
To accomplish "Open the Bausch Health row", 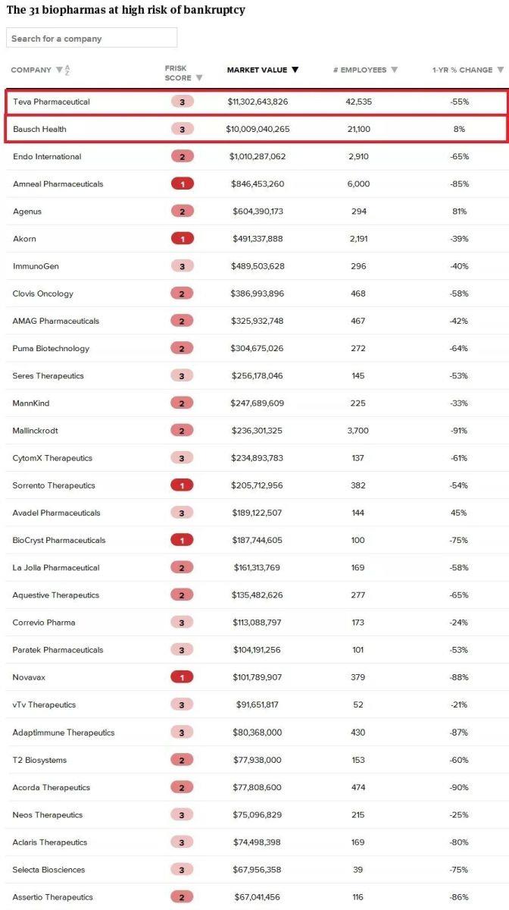I will click(x=39, y=129).
